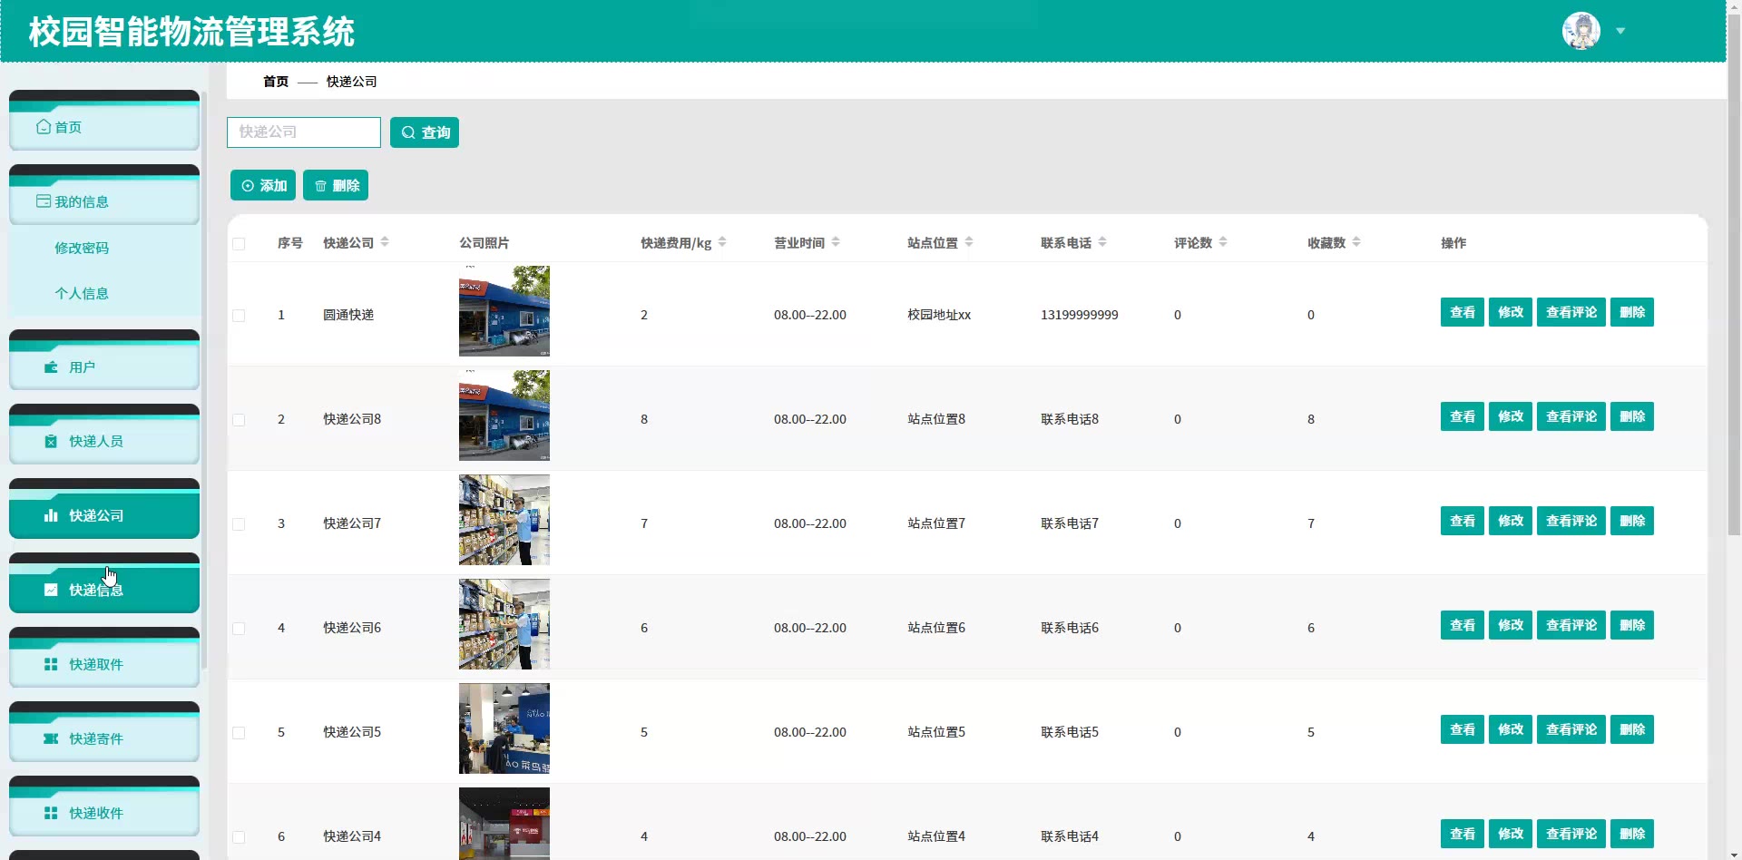Focus the 快递公司 search input field

304,132
